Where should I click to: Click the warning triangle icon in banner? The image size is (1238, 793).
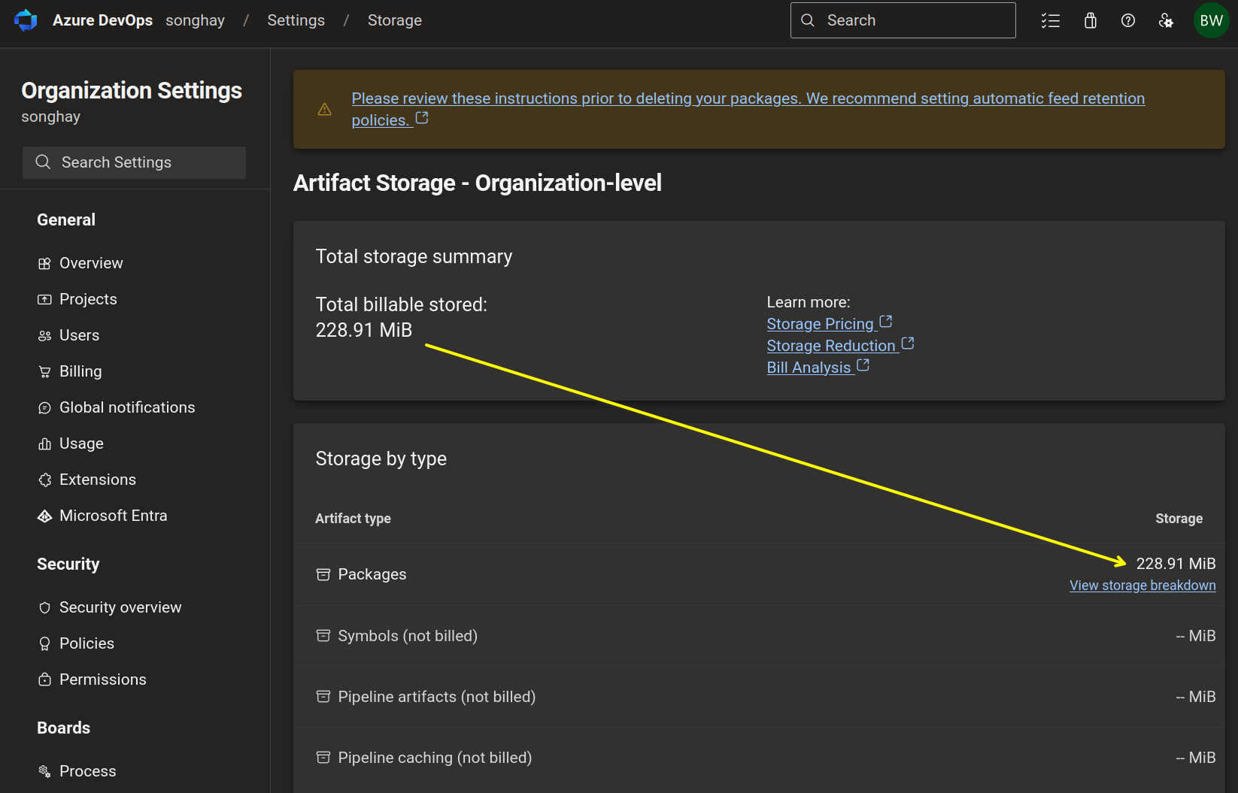pyautogui.click(x=325, y=110)
